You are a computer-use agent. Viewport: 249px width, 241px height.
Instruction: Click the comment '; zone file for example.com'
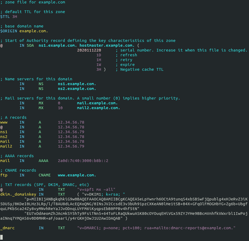pyautogui.click(x=33, y=2)
